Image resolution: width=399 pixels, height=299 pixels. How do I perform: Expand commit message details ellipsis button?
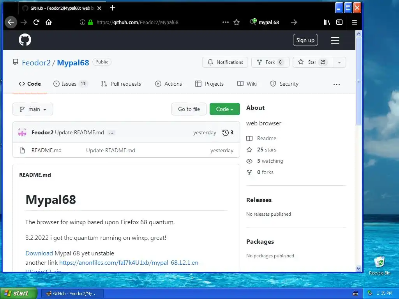[x=111, y=133]
